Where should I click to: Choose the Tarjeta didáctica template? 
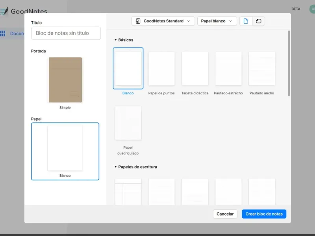(195, 68)
